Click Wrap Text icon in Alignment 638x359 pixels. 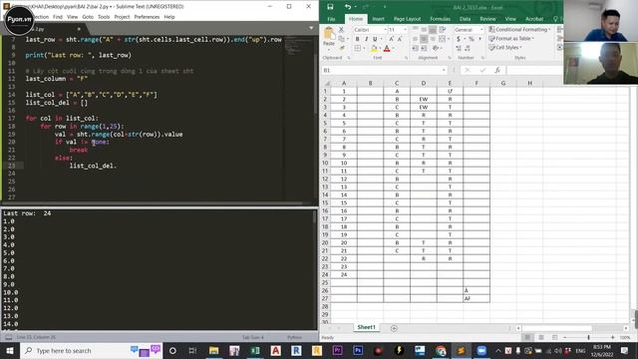click(x=443, y=30)
